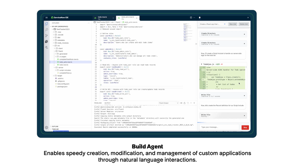Open the Fluent Output channel dropdown
This screenshot has height=166, width=295.
click(x=169, y=103)
